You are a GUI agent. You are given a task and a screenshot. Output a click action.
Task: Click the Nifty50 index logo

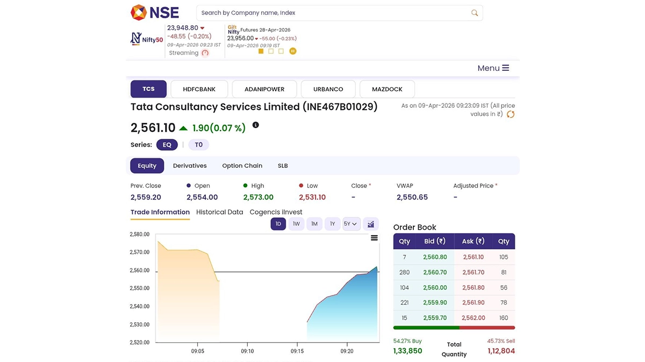(147, 39)
